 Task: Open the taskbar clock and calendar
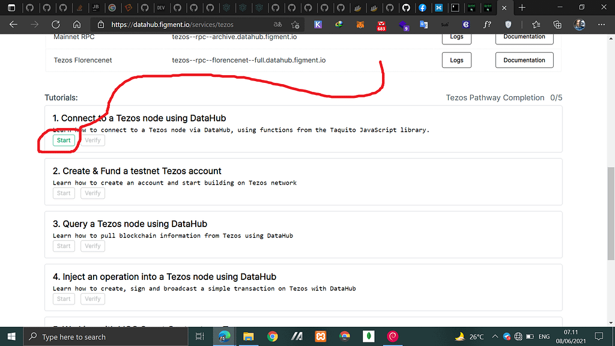point(571,336)
